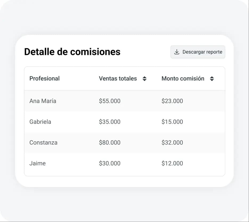Select Constanza's commission amount $32.000
The height and width of the screenshot is (222, 249).
tap(172, 143)
